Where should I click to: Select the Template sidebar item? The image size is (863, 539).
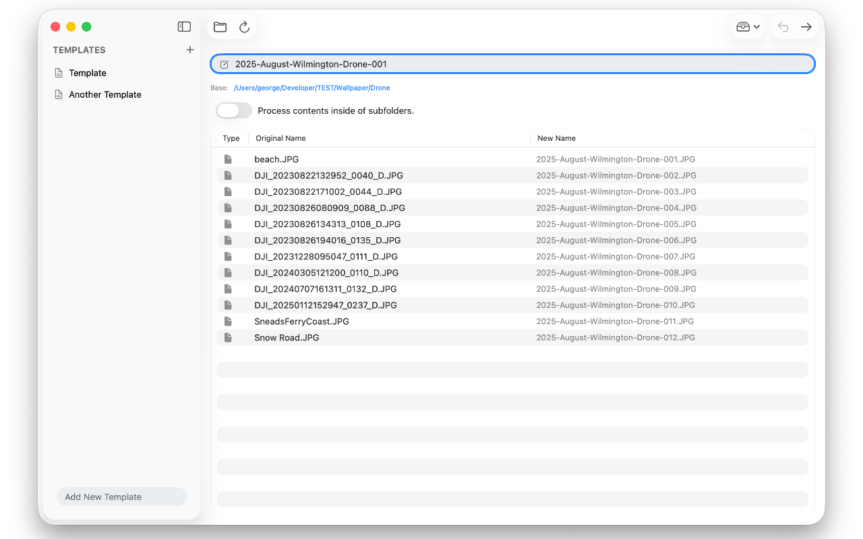click(x=88, y=73)
